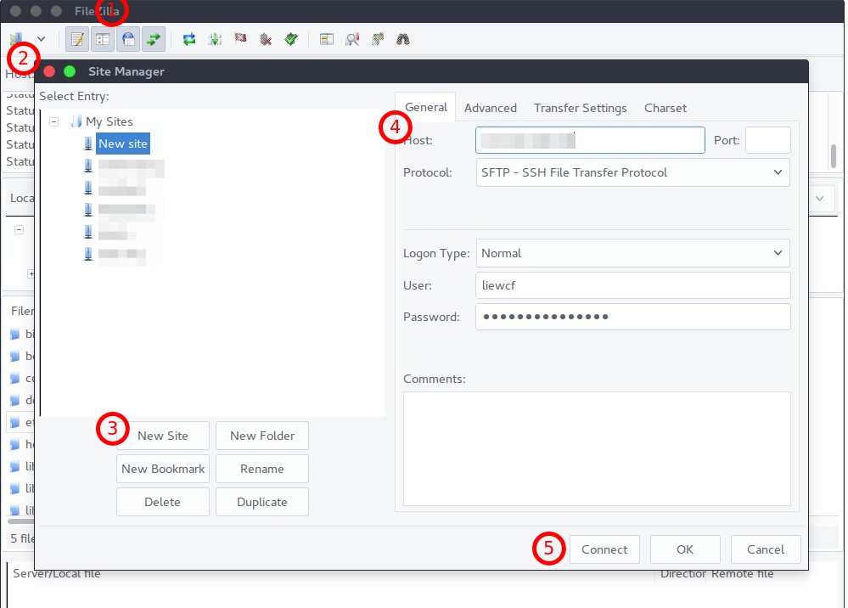Open the Protocol dropdown
The width and height of the screenshot is (848, 608).
tap(632, 172)
